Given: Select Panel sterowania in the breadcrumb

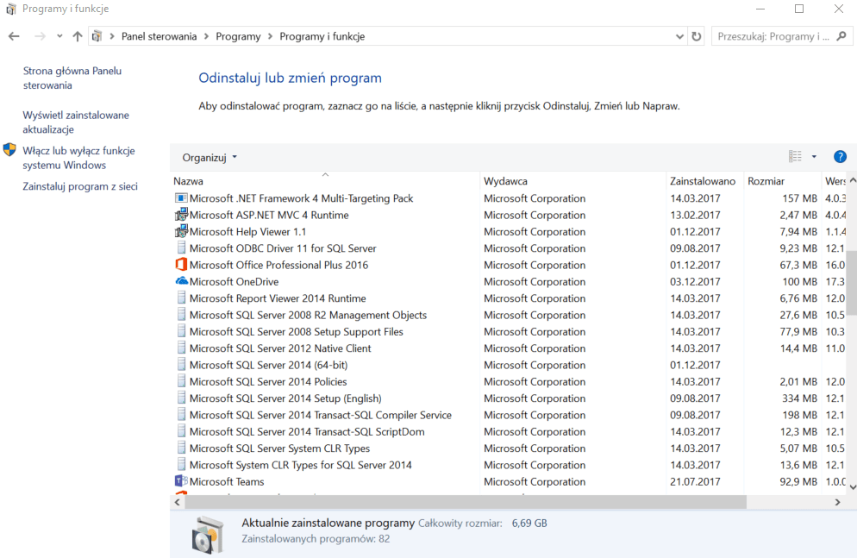Looking at the screenshot, I should tap(159, 36).
